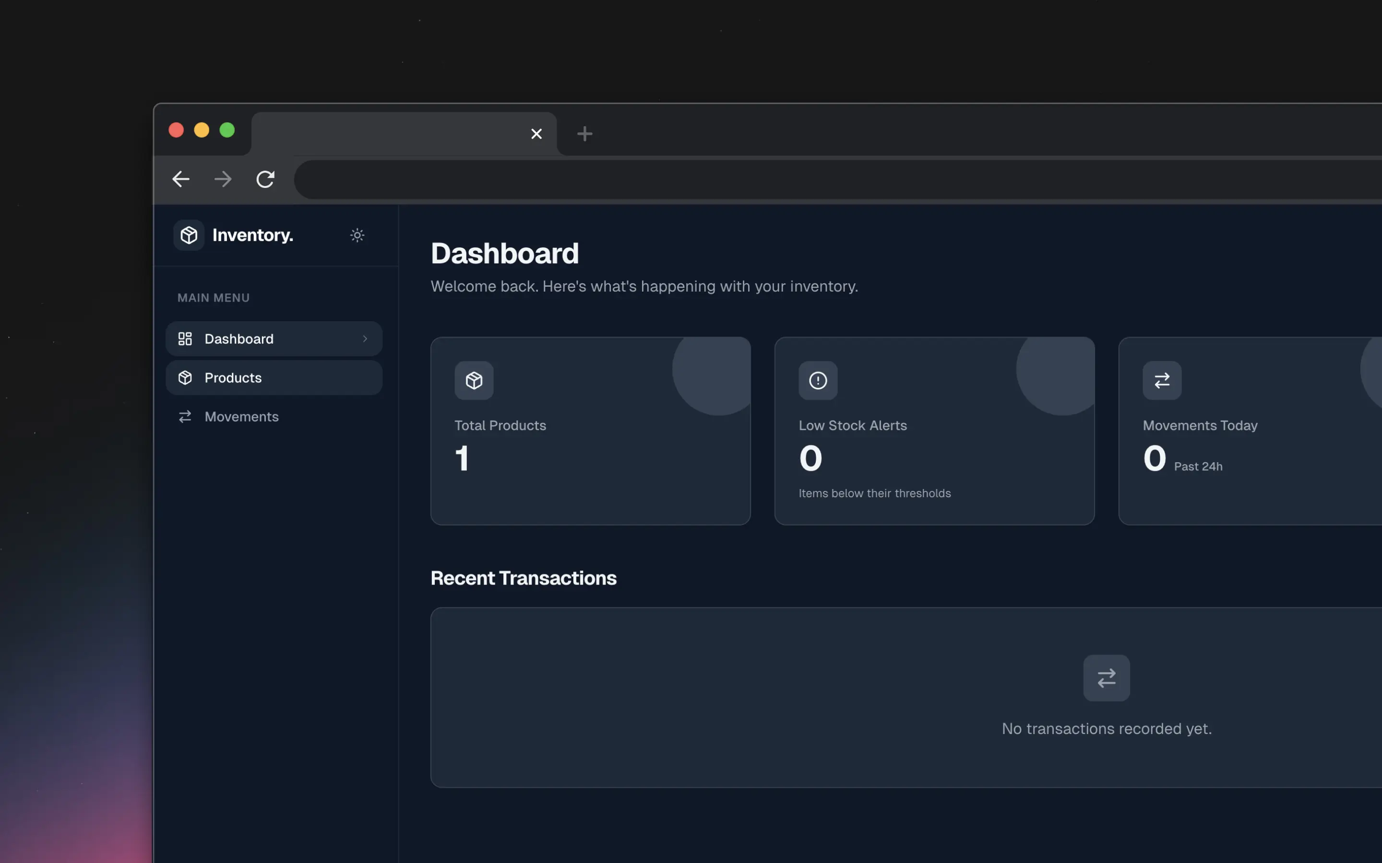The image size is (1382, 863).
Task: Open a new browser tab
Action: click(x=584, y=134)
